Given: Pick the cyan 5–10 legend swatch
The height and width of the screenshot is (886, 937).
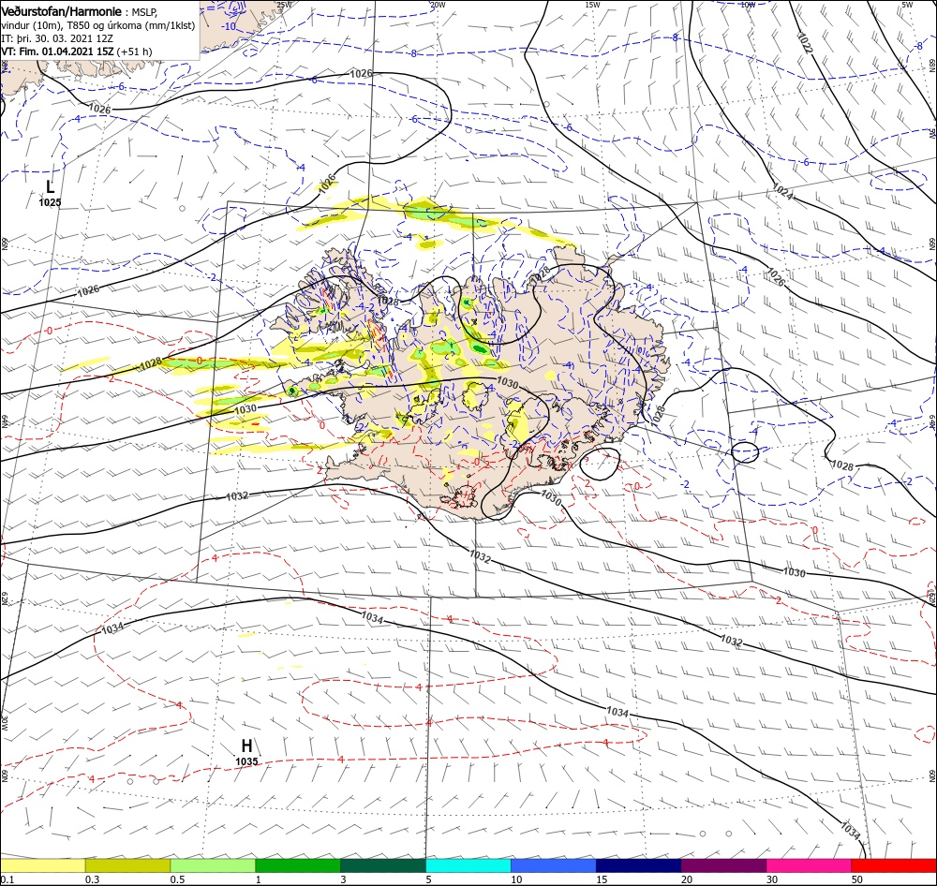Looking at the screenshot, I should 468,865.
